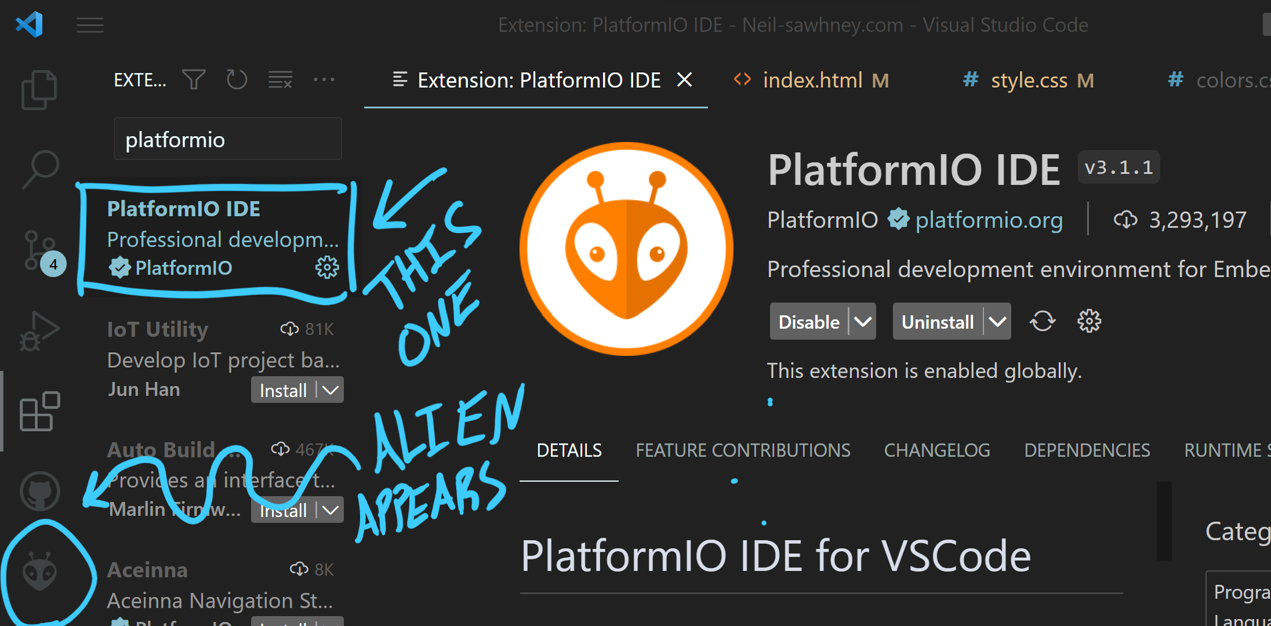The image size is (1271, 626).
Task: Open the manage gear for the PlatformIO IDE list item
Action: [327, 268]
